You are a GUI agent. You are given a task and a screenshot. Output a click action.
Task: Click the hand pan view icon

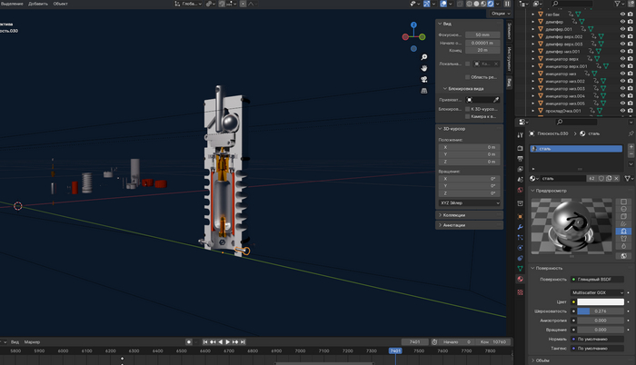click(x=424, y=68)
